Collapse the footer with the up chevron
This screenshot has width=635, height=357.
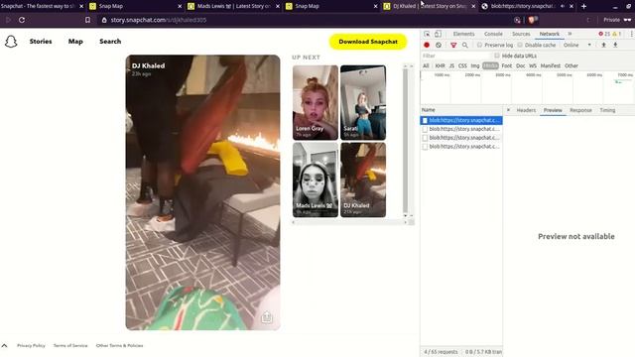coord(4,346)
